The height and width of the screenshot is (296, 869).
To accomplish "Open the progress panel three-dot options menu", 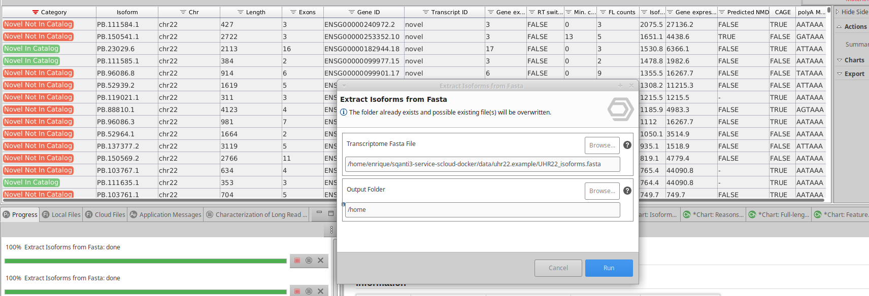I will (x=331, y=230).
